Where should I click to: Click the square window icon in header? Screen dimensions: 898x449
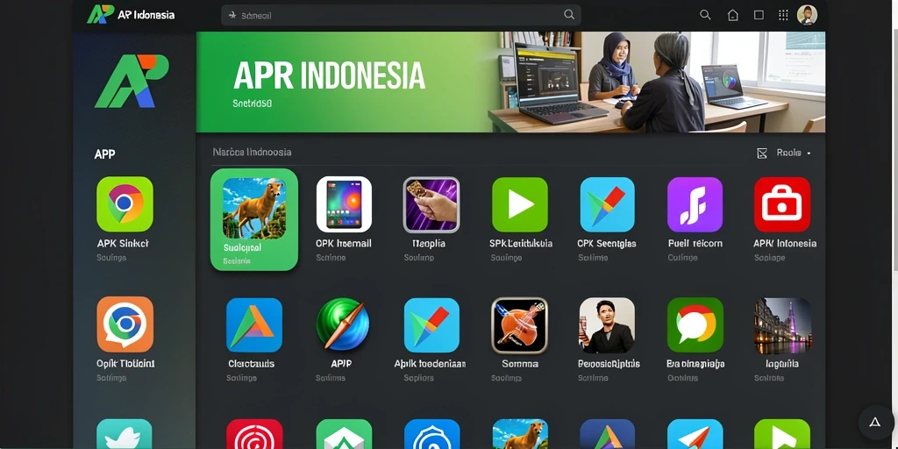pyautogui.click(x=759, y=15)
